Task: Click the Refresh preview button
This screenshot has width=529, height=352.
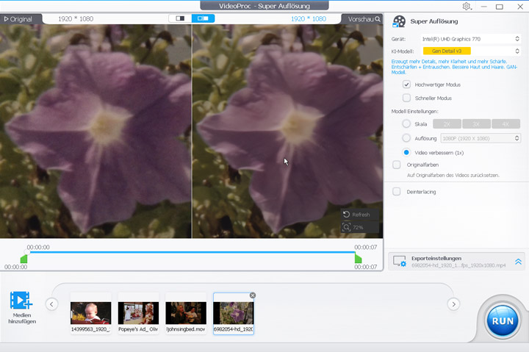Action: [359, 215]
